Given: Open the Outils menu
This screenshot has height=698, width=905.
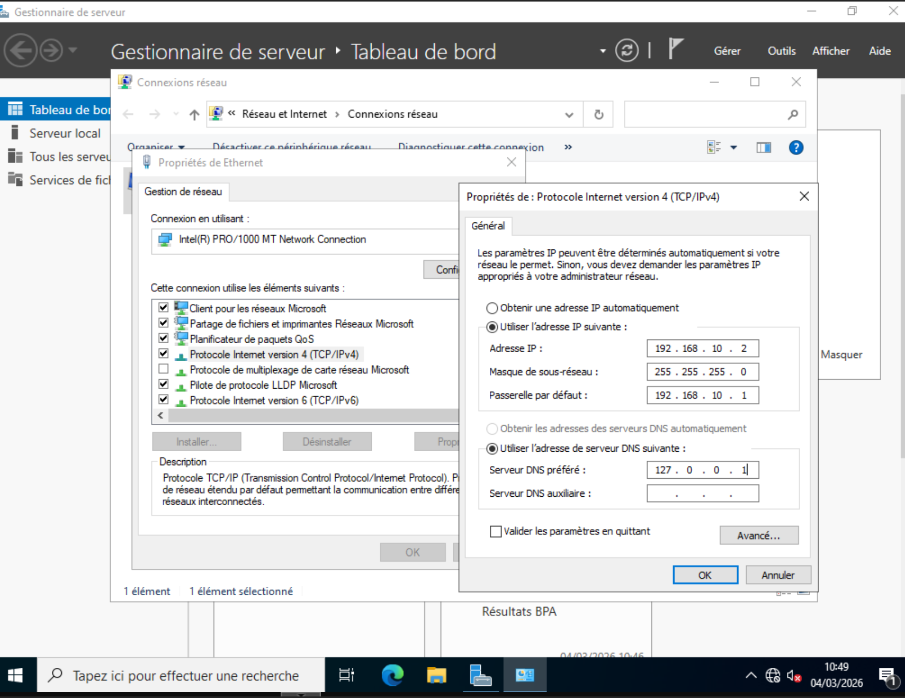Looking at the screenshot, I should point(781,51).
